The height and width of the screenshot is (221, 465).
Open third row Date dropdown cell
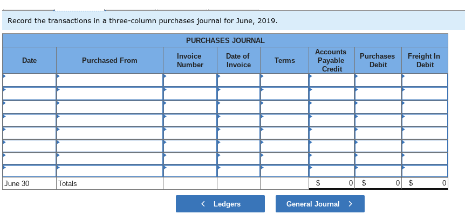[29, 107]
